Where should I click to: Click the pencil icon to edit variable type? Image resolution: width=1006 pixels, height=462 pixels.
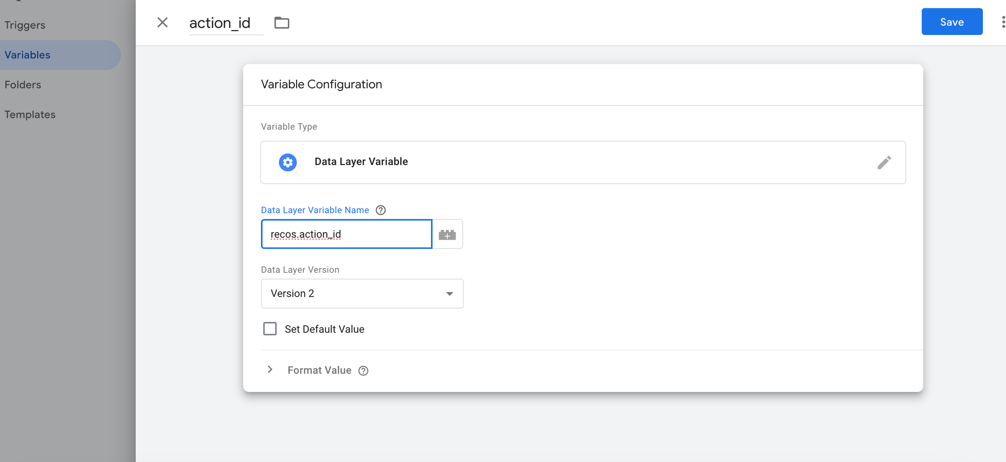[x=884, y=163]
